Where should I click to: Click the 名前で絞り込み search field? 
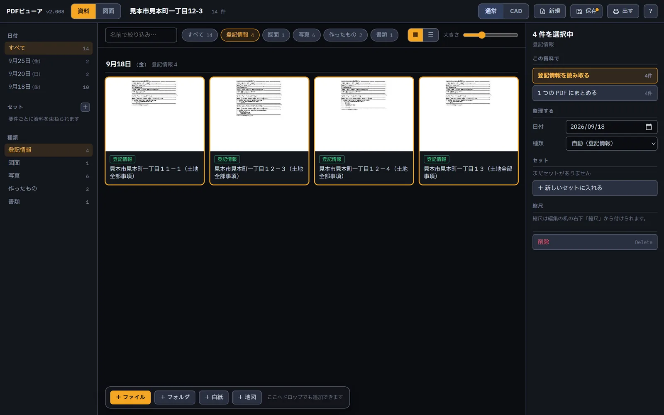pos(141,35)
